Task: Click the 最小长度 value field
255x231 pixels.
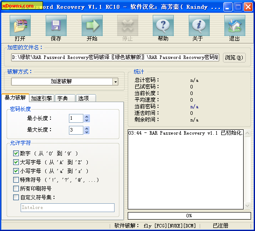Action: pos(76,118)
